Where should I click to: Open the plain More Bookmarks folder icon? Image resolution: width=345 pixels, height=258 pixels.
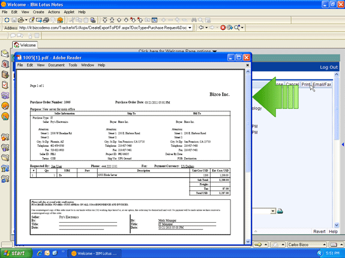pos(5,158)
